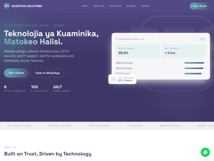The height and width of the screenshot is (161, 214).
Task: Go to the Portfolio section
Action: [x=115, y=6]
